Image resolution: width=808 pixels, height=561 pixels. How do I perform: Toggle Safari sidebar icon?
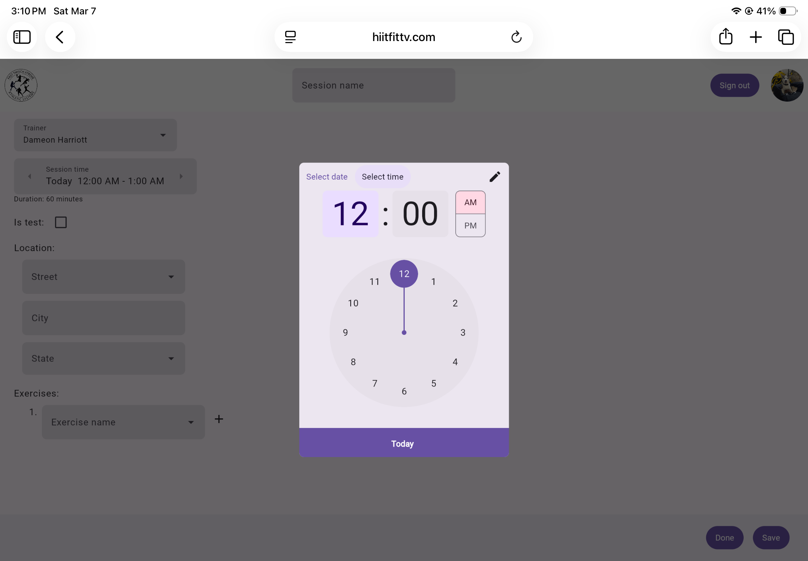click(x=22, y=37)
